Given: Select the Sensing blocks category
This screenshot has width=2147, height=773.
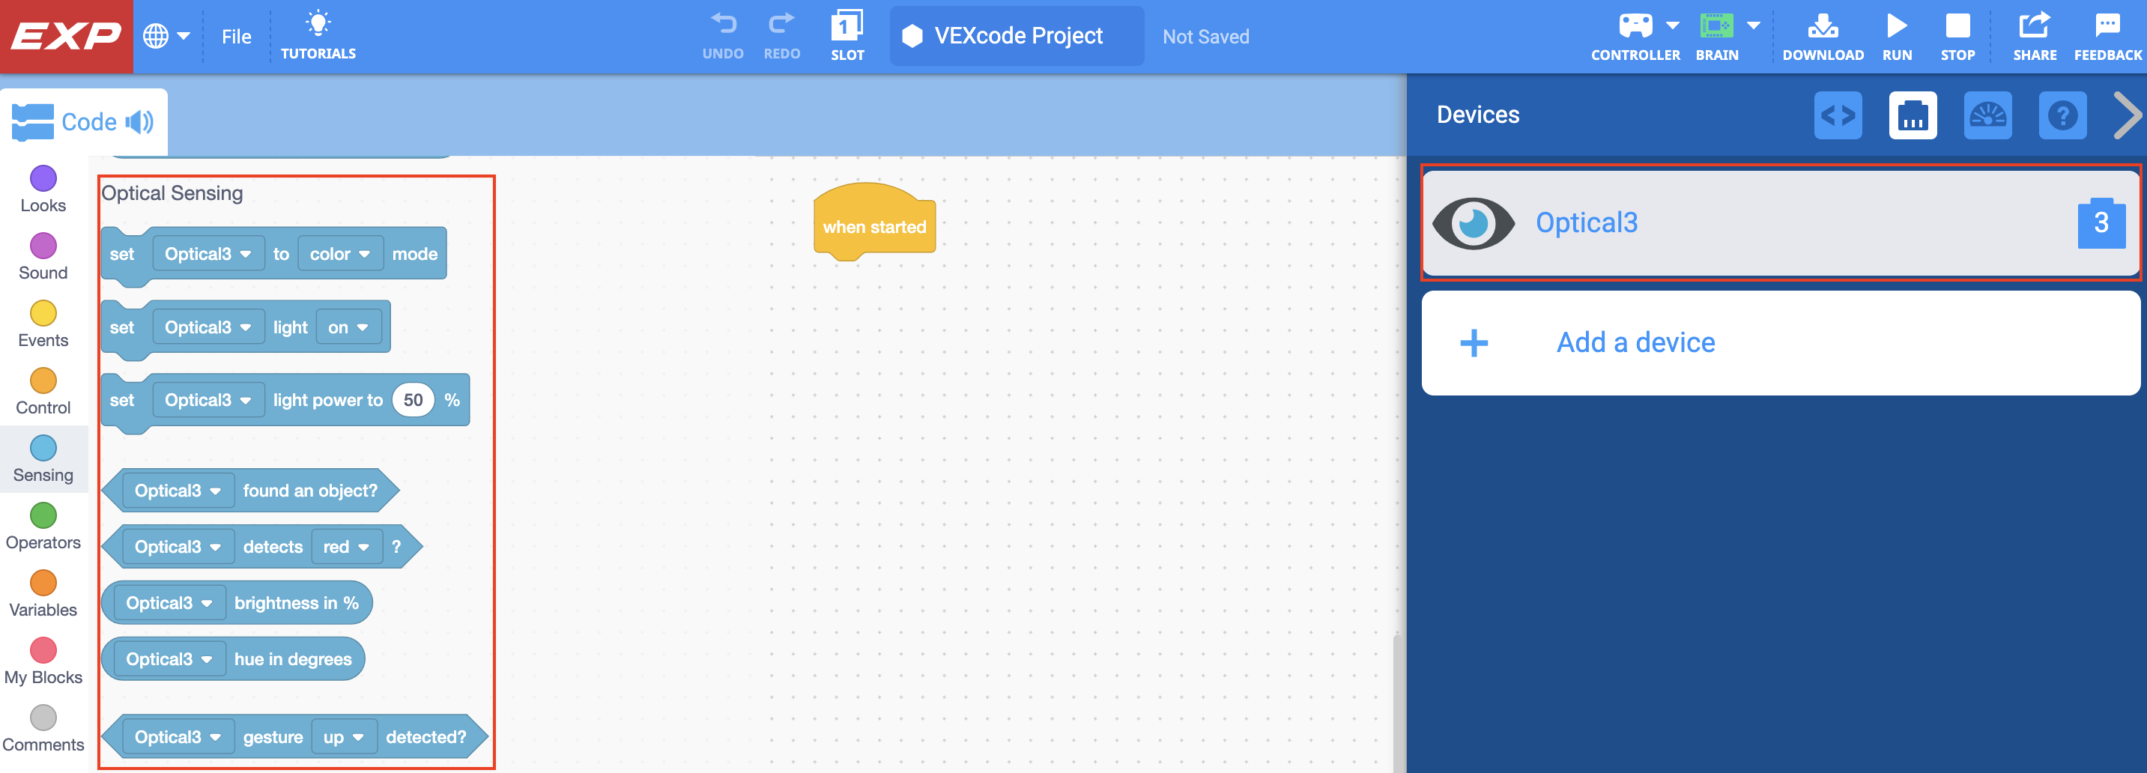Looking at the screenshot, I should [43, 459].
